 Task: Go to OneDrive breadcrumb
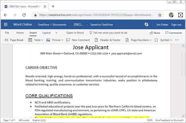[x=43, y=25]
